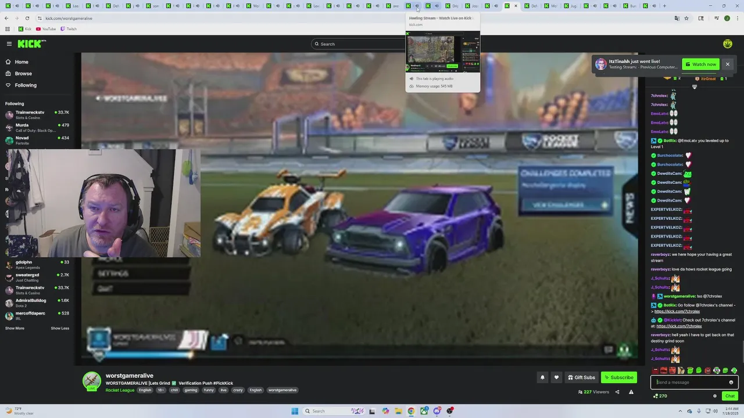This screenshot has height=418, width=744.
Task: Open Rocket League category link
Action: coord(120,390)
